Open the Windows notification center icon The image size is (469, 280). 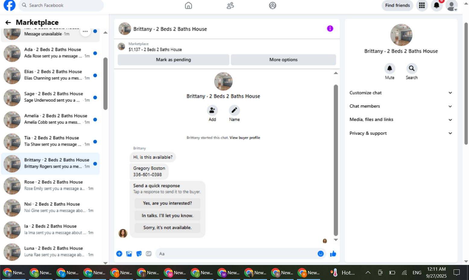[457, 272]
